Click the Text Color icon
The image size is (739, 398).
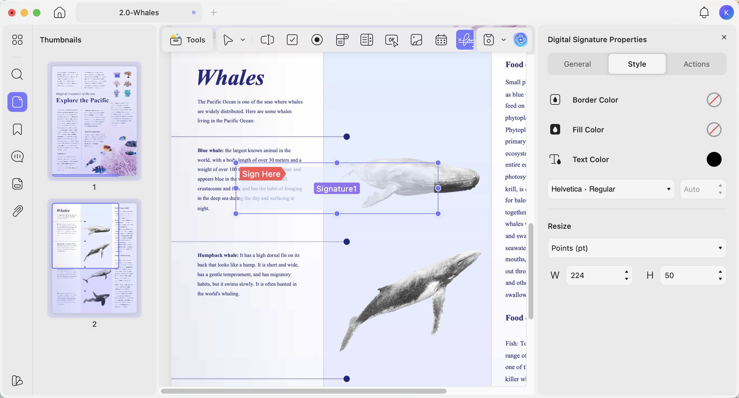[x=555, y=159]
